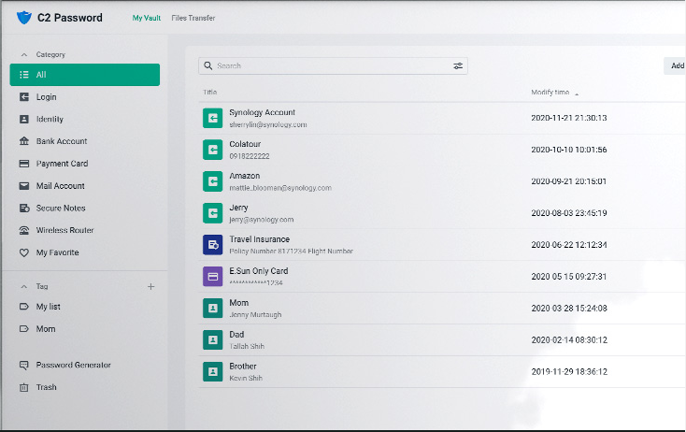Image resolution: width=686 pixels, height=432 pixels.
Task: Click the My list tag icon
Action: click(x=24, y=307)
